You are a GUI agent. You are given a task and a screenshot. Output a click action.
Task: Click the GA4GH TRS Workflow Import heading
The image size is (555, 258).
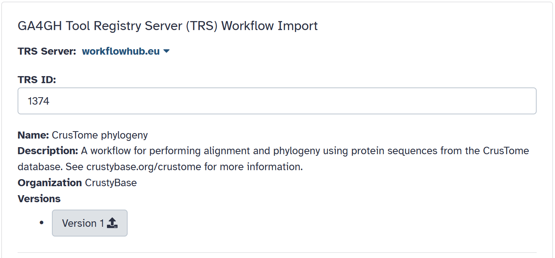pos(167,26)
